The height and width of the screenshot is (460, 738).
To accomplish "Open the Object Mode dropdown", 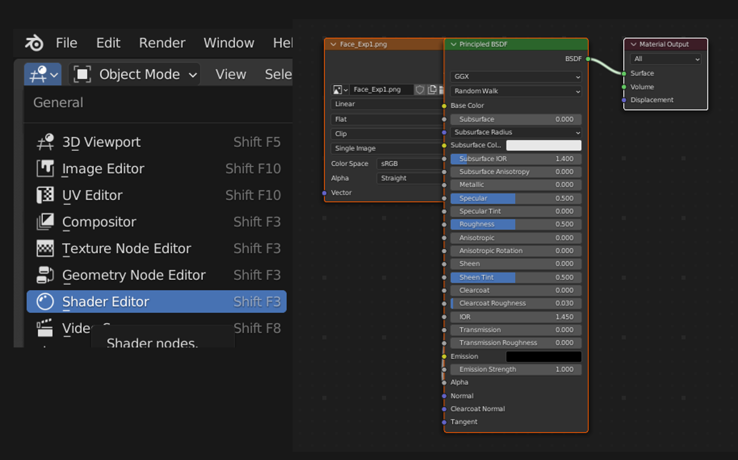I will coord(134,74).
